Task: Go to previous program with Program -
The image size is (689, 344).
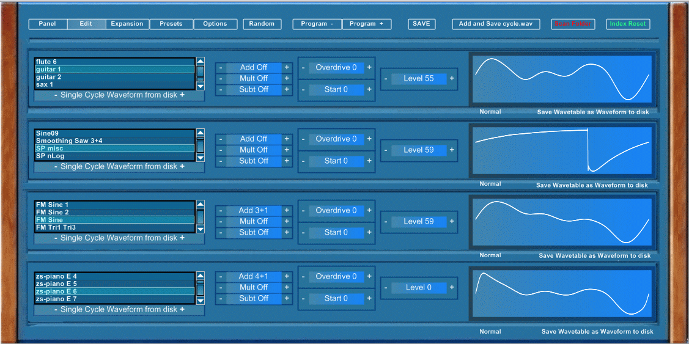Action: 317,24
